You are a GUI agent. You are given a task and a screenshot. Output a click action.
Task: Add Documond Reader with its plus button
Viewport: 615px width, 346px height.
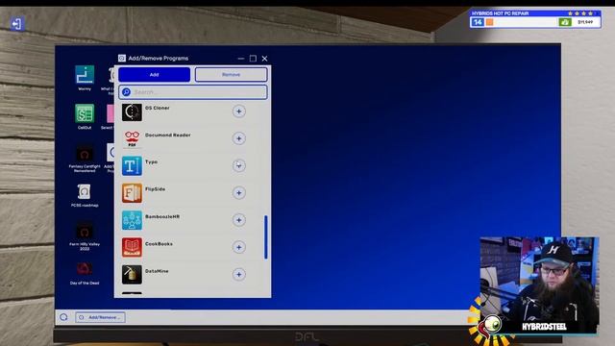[x=239, y=138]
